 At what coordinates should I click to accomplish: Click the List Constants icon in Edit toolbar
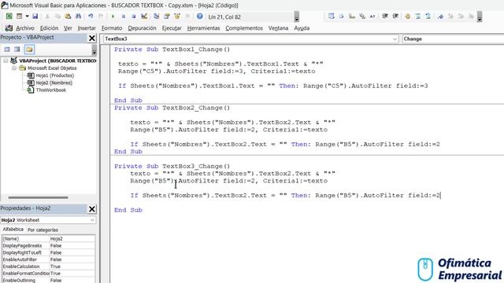(x=341, y=17)
